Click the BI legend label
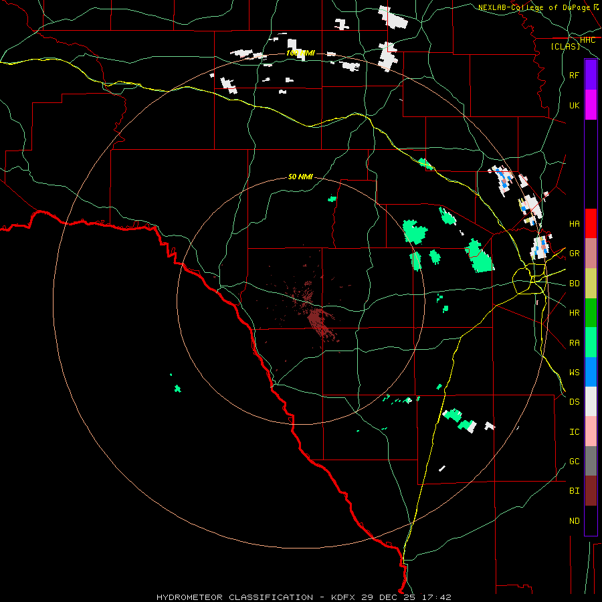This screenshot has width=602, height=602. tap(575, 491)
